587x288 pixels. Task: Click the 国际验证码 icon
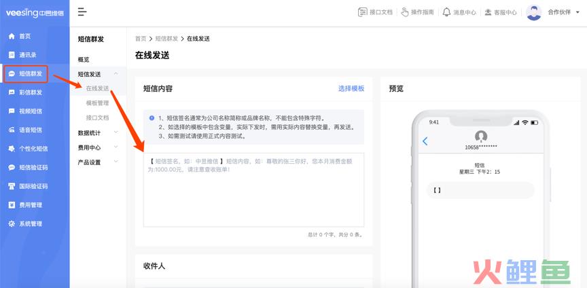click(x=12, y=186)
